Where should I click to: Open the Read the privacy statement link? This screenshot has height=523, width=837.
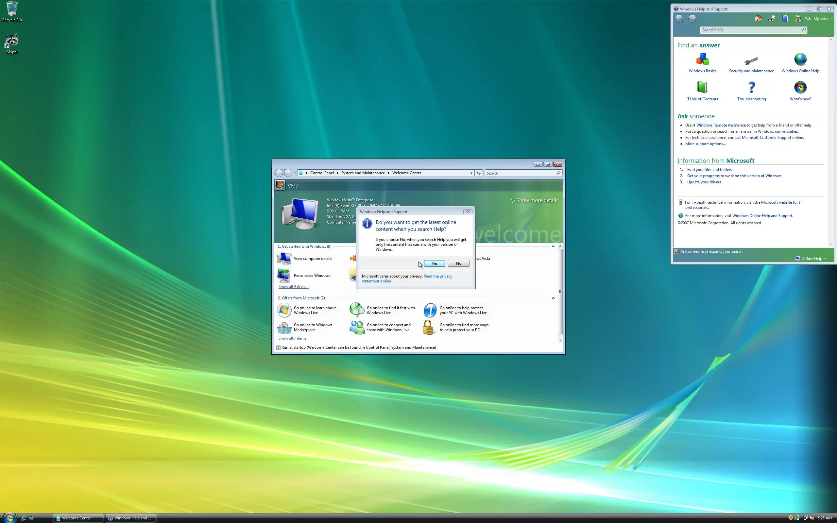[x=437, y=276]
